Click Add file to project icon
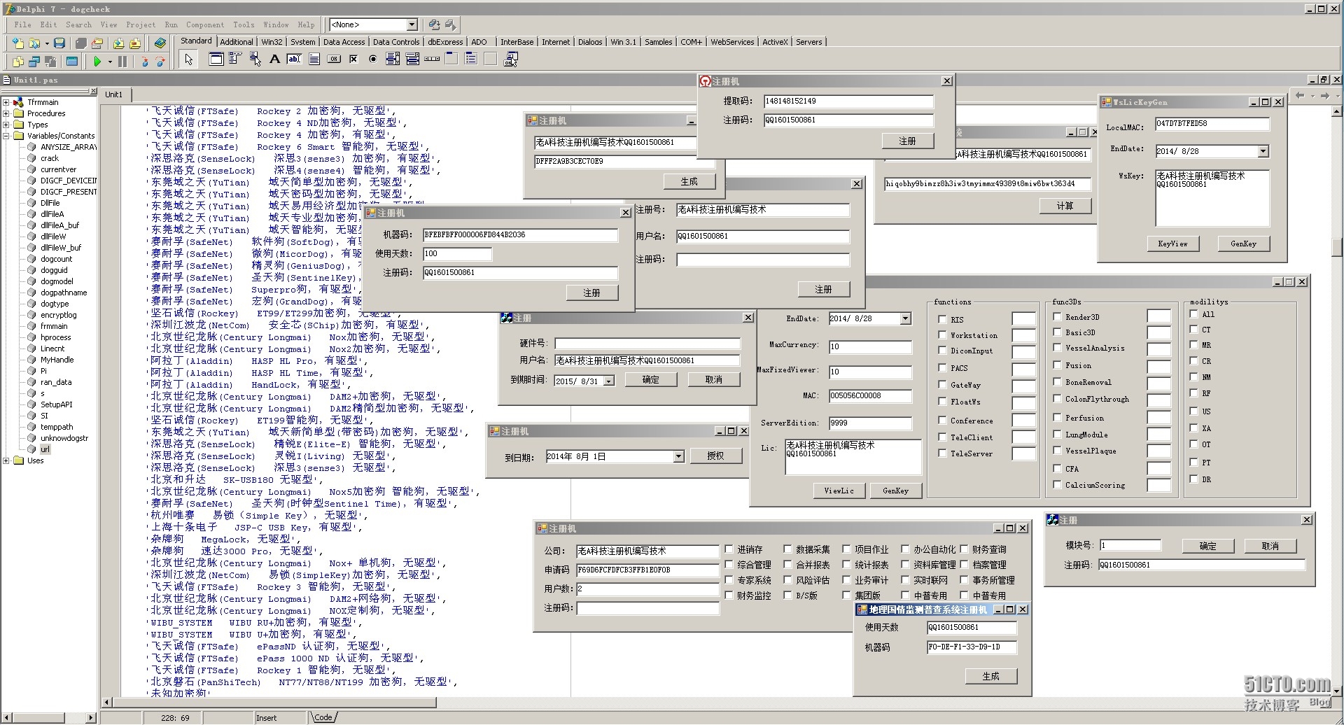This screenshot has height=725, width=1344. click(x=118, y=43)
